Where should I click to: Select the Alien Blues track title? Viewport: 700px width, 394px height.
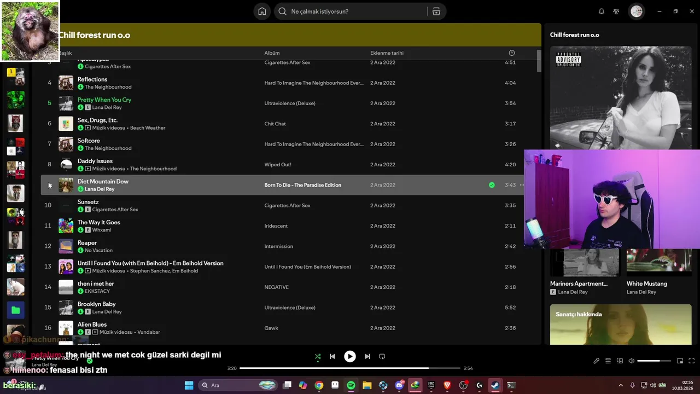pyautogui.click(x=92, y=325)
